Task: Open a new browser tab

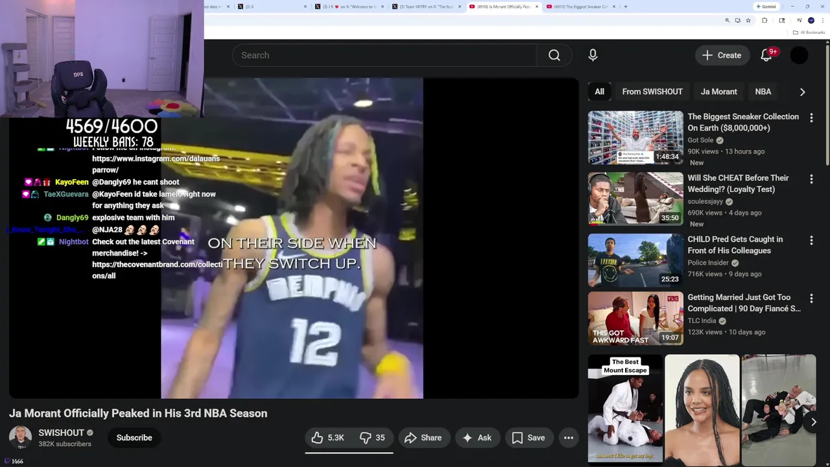Action: (625, 6)
